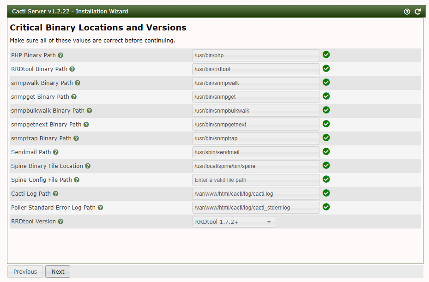
Task: Show help for snmpget Binary Path
Action: [74, 97]
